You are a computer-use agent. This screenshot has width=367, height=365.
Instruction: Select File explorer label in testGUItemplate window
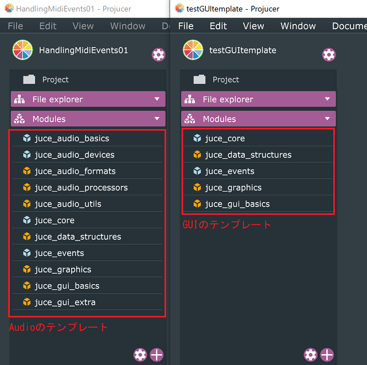228,99
